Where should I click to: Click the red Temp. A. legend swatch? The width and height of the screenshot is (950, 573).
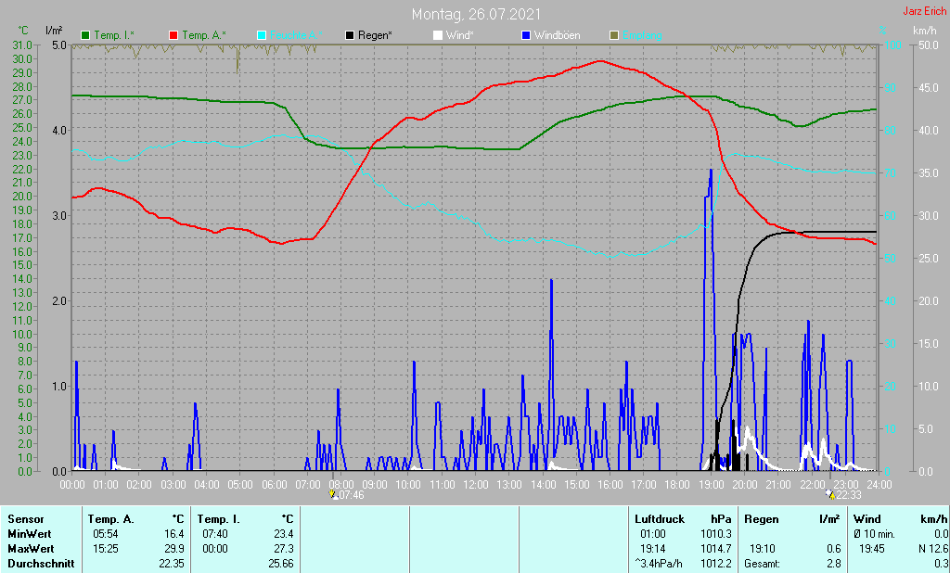pos(173,35)
